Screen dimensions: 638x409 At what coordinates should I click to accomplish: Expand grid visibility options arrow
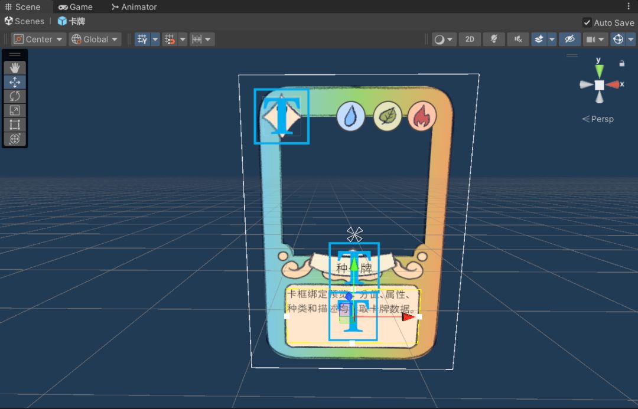(155, 40)
